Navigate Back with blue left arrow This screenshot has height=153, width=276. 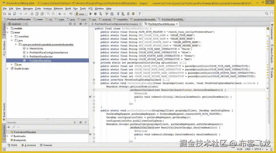(x=60, y=14)
